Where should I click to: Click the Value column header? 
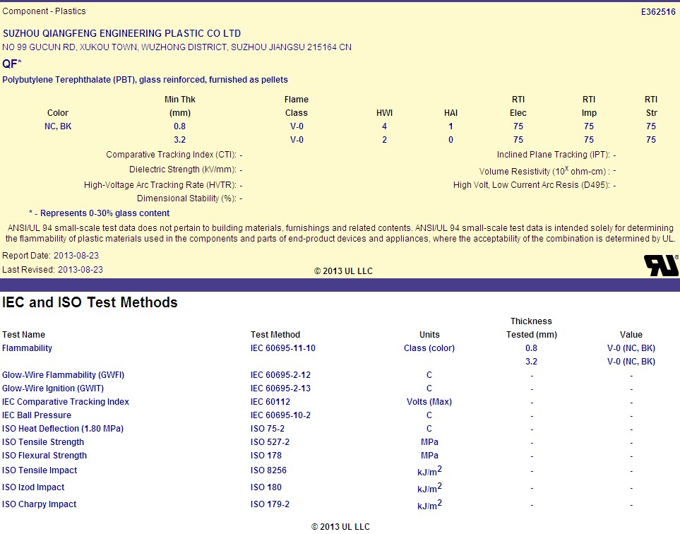pyautogui.click(x=631, y=334)
